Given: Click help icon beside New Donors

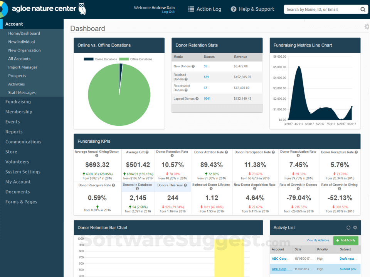Looking at the screenshot, I should pos(193,67).
